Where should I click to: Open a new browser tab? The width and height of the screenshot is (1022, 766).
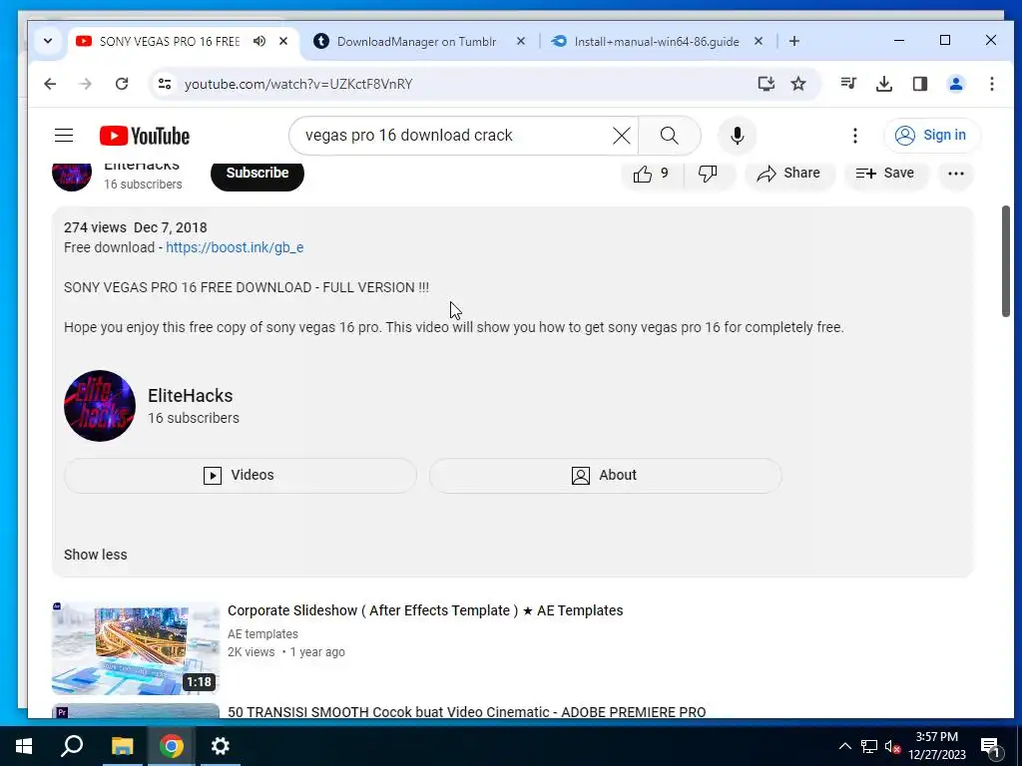pyautogui.click(x=793, y=41)
